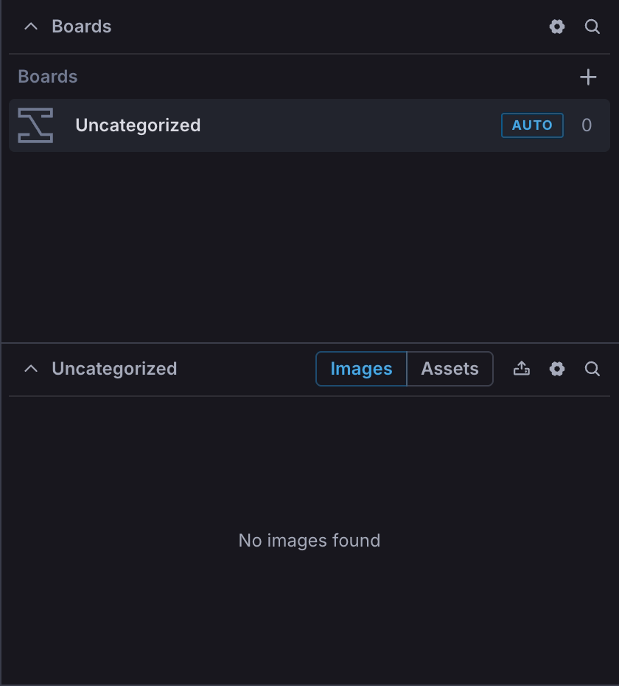Select the Uncategorized board name in list
The height and width of the screenshot is (686, 619).
pyautogui.click(x=138, y=125)
